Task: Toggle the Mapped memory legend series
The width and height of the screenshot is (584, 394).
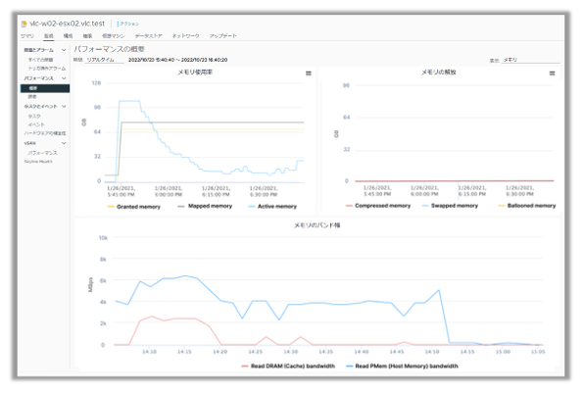Action: pyautogui.click(x=205, y=206)
